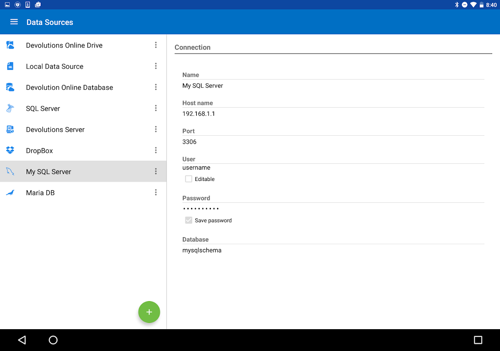
Task: Select Devolutions Online Drive data source
Action: point(83,45)
